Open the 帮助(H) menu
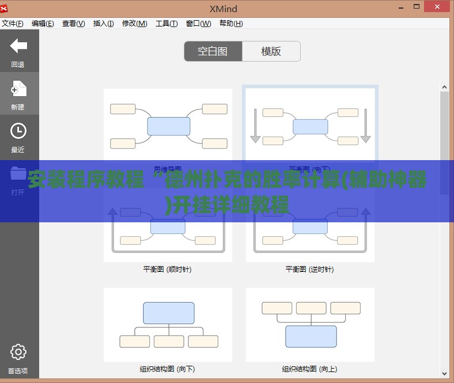This screenshot has width=454, height=383. 231,24
